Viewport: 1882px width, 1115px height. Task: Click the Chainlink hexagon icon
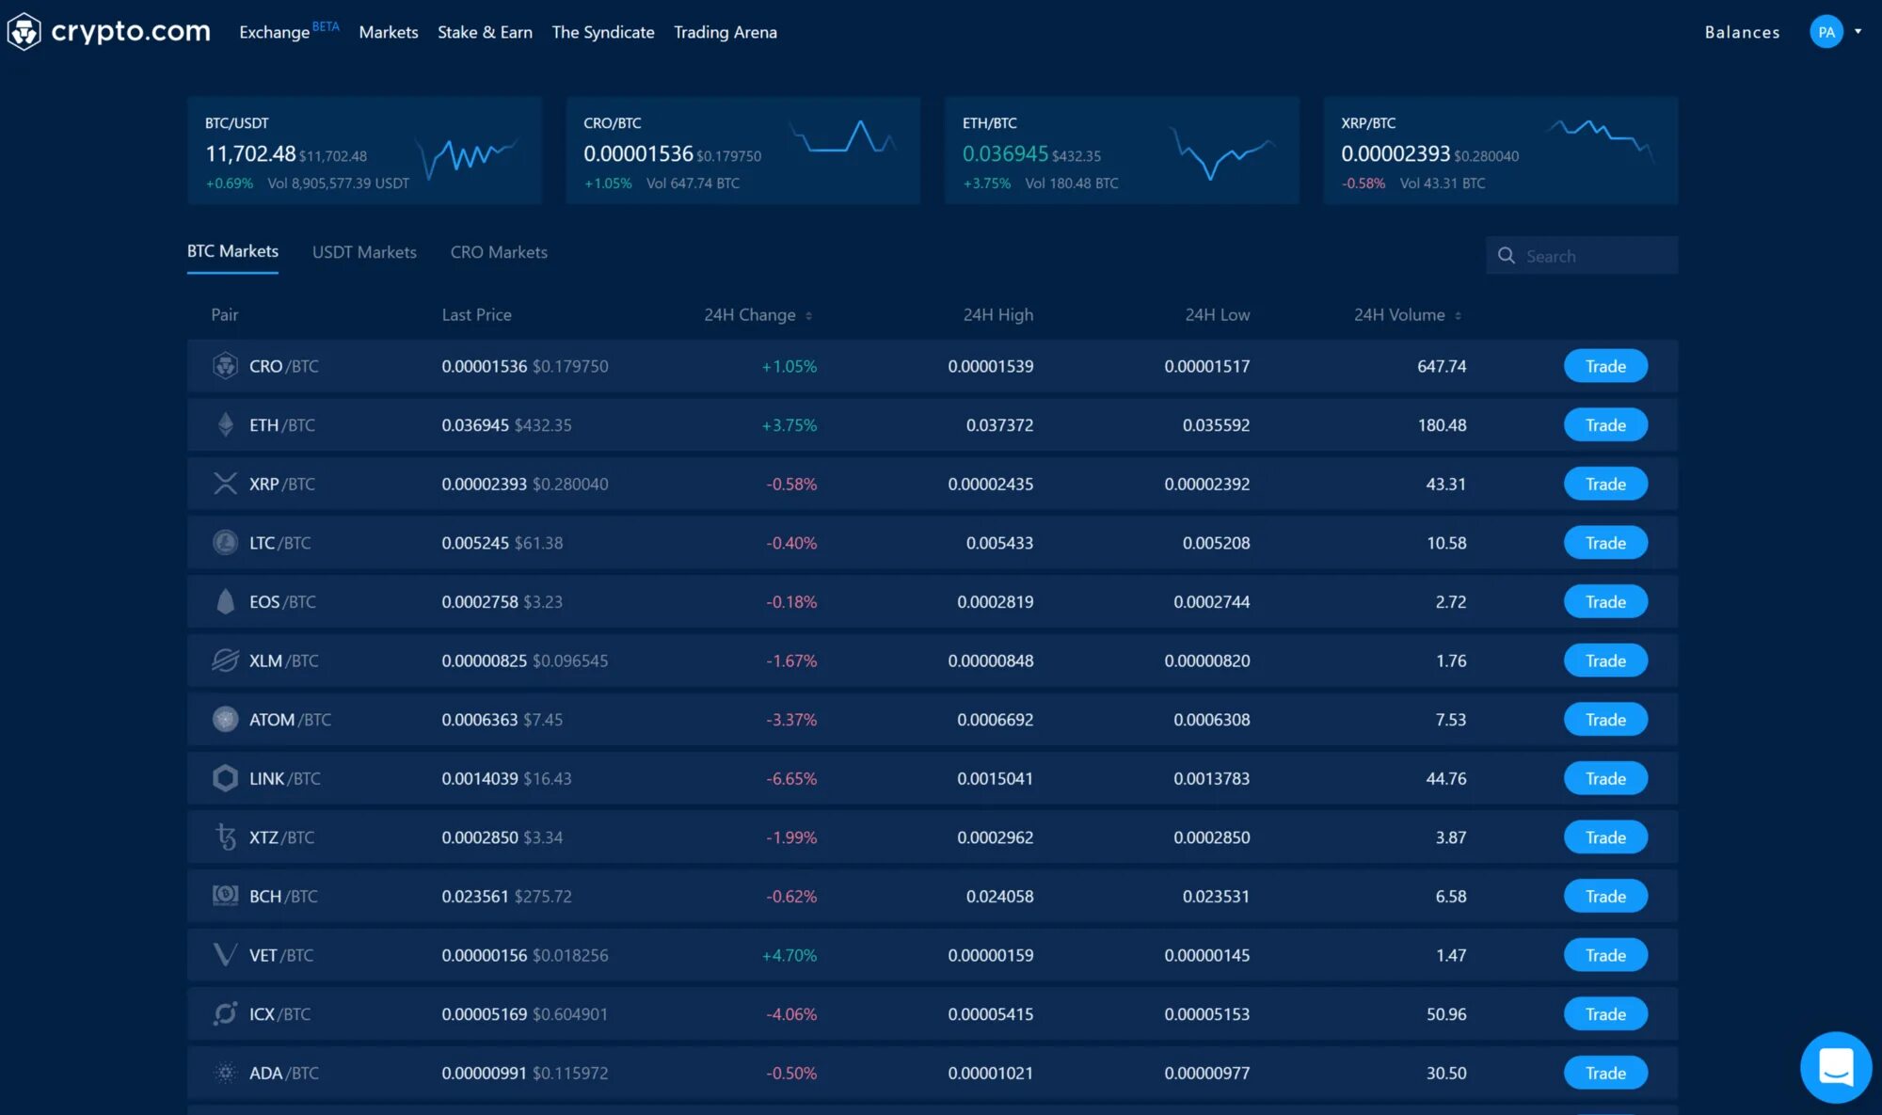coord(225,778)
